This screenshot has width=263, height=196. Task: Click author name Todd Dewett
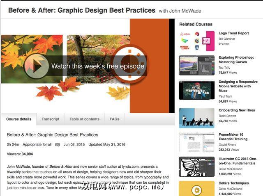[227, 116]
